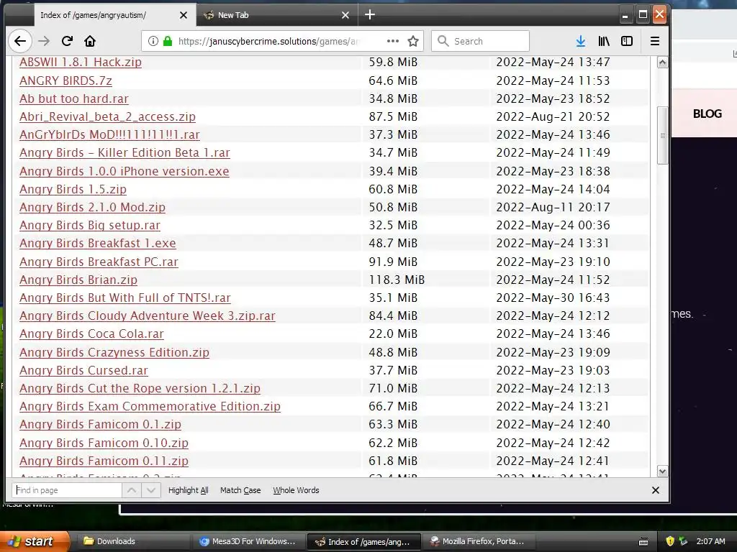Open page actions three-dot menu

coord(393,41)
